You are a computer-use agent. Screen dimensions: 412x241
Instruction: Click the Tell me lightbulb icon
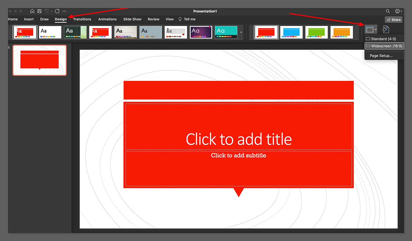pyautogui.click(x=180, y=19)
